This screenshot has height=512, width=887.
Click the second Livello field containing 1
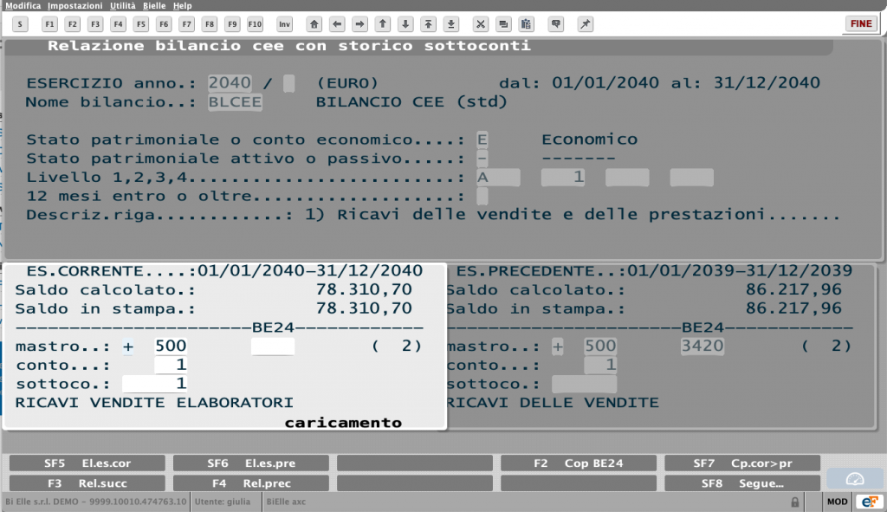(x=563, y=178)
